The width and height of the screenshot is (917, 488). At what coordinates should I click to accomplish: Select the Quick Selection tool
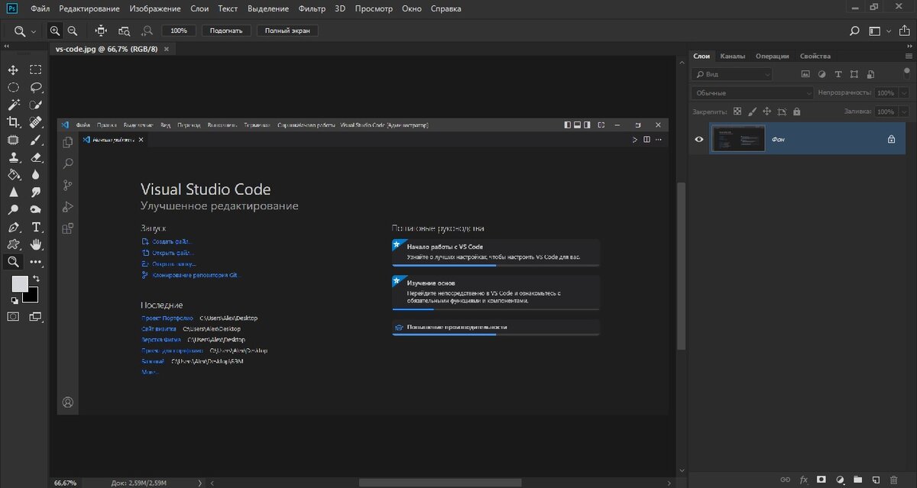pos(36,105)
